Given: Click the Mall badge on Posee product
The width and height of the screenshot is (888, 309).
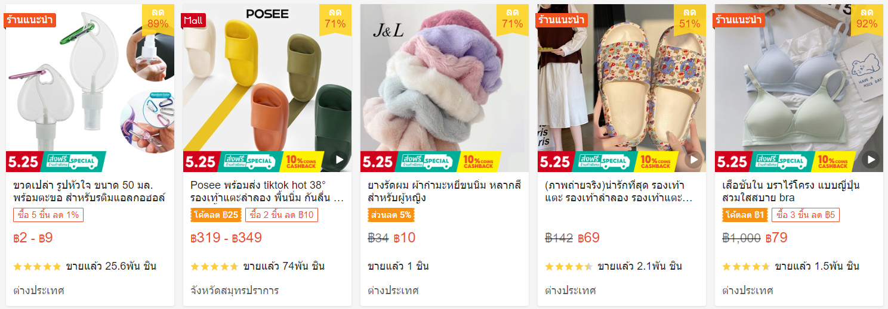Looking at the screenshot, I should point(193,20).
